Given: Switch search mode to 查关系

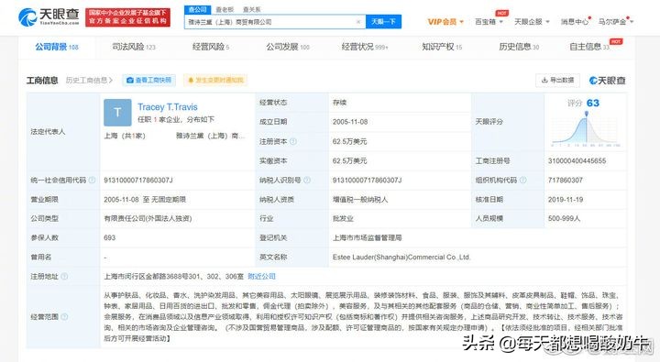Looking at the screenshot, I should click(x=252, y=9).
